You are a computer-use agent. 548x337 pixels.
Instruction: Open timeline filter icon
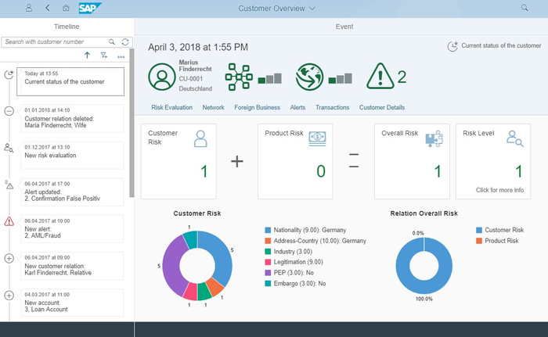click(x=104, y=56)
